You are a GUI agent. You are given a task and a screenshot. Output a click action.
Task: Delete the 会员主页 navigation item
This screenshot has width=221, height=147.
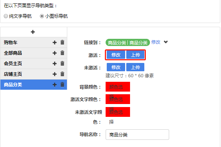pyautogui.click(x=62, y=63)
